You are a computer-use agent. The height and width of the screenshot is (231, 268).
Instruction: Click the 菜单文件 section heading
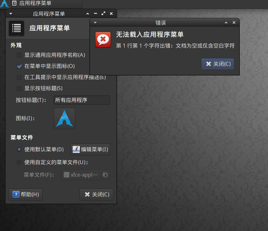coord(22,138)
